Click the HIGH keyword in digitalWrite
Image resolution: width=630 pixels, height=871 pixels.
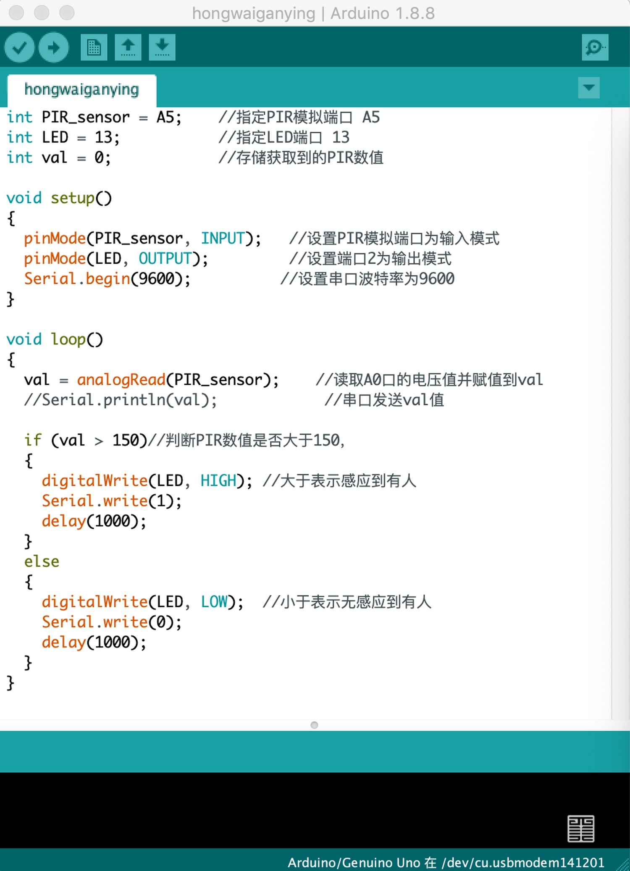(218, 480)
